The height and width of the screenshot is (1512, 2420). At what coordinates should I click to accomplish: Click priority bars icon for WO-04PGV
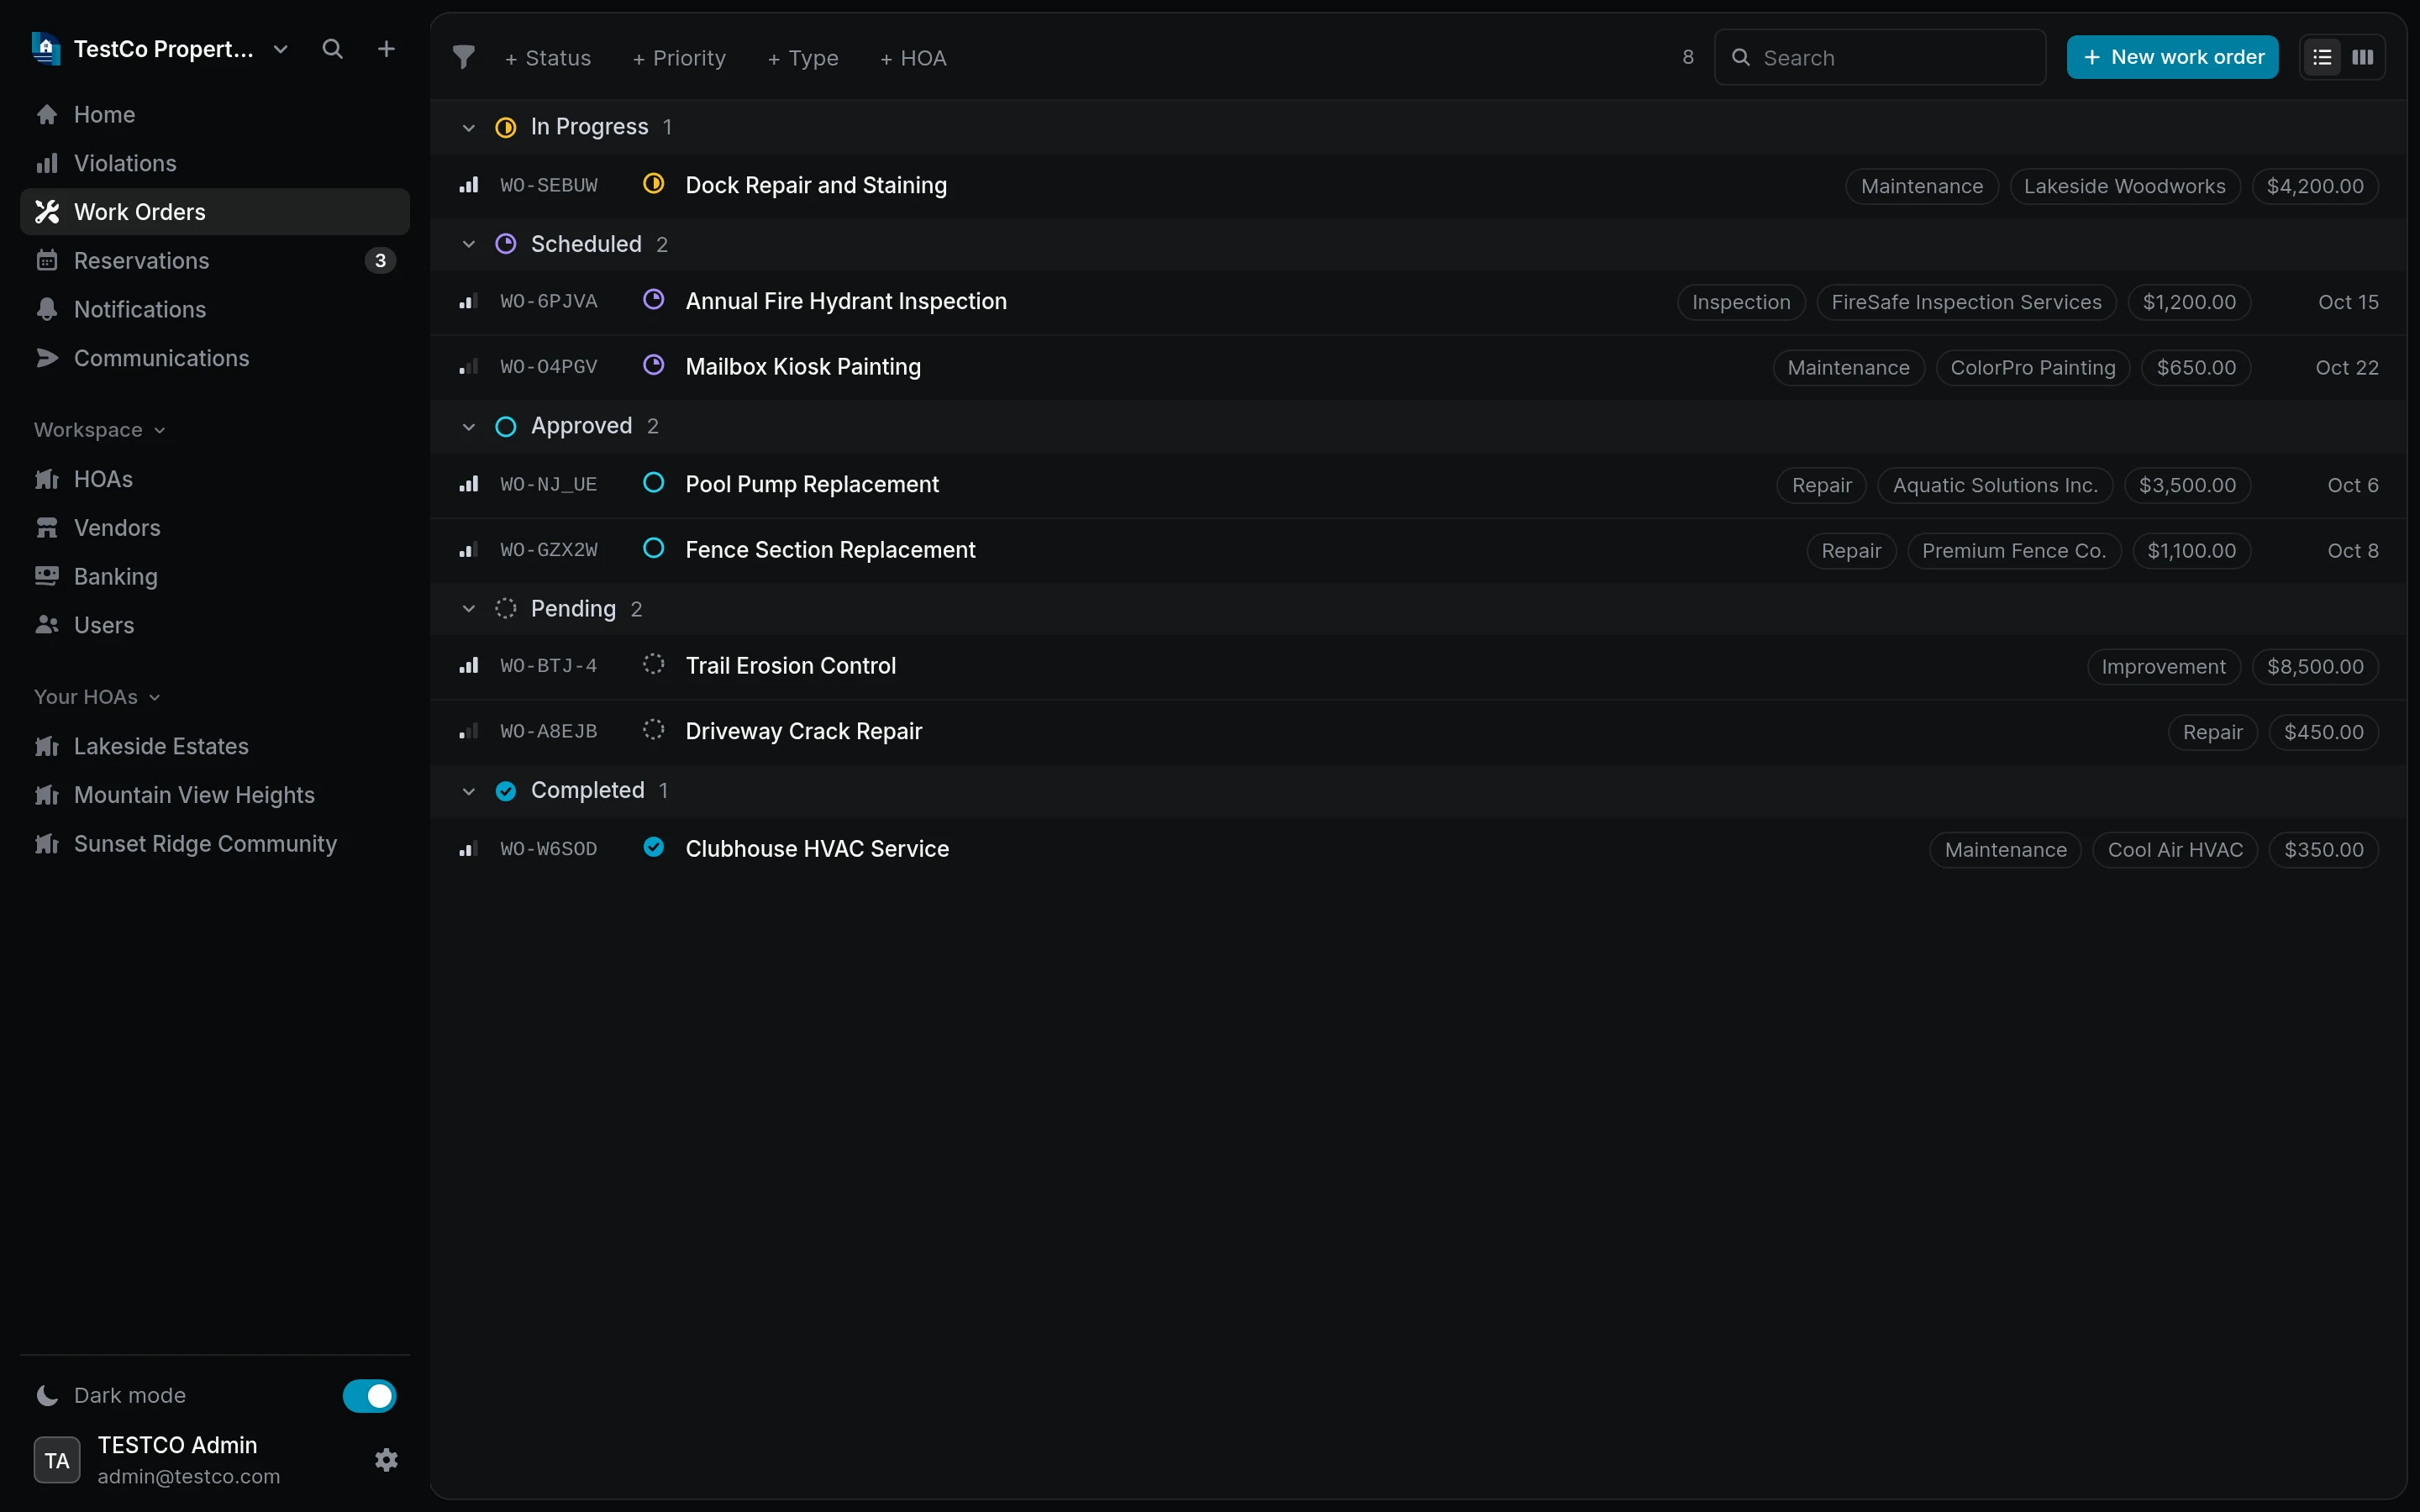(468, 367)
